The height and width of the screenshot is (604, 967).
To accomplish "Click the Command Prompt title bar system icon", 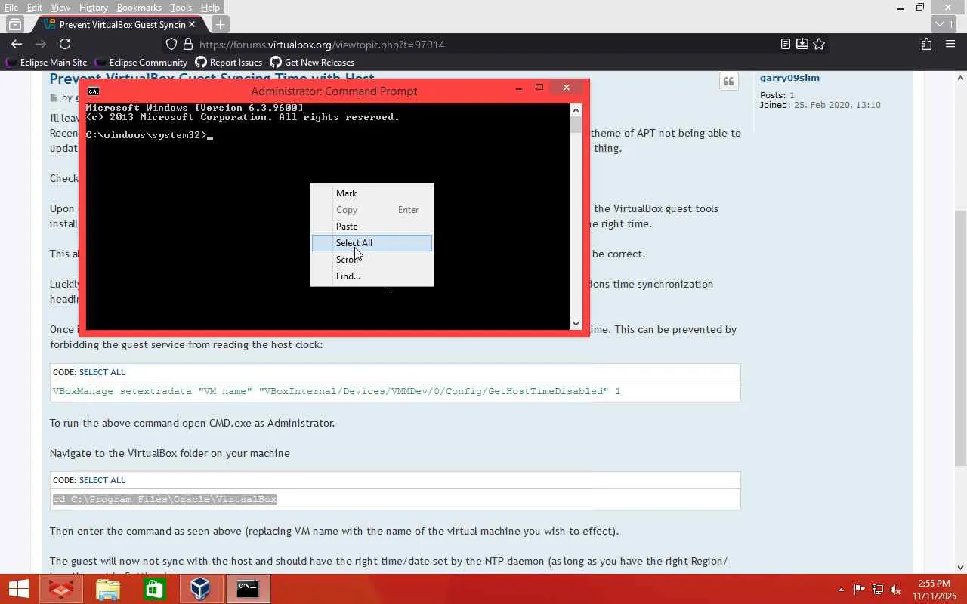I will [93, 91].
